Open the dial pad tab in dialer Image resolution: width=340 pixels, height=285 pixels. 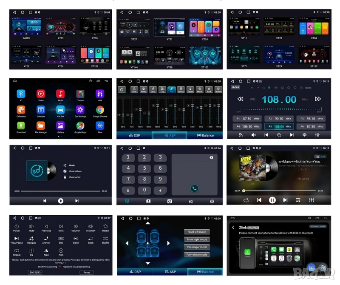pyautogui.click(x=127, y=202)
